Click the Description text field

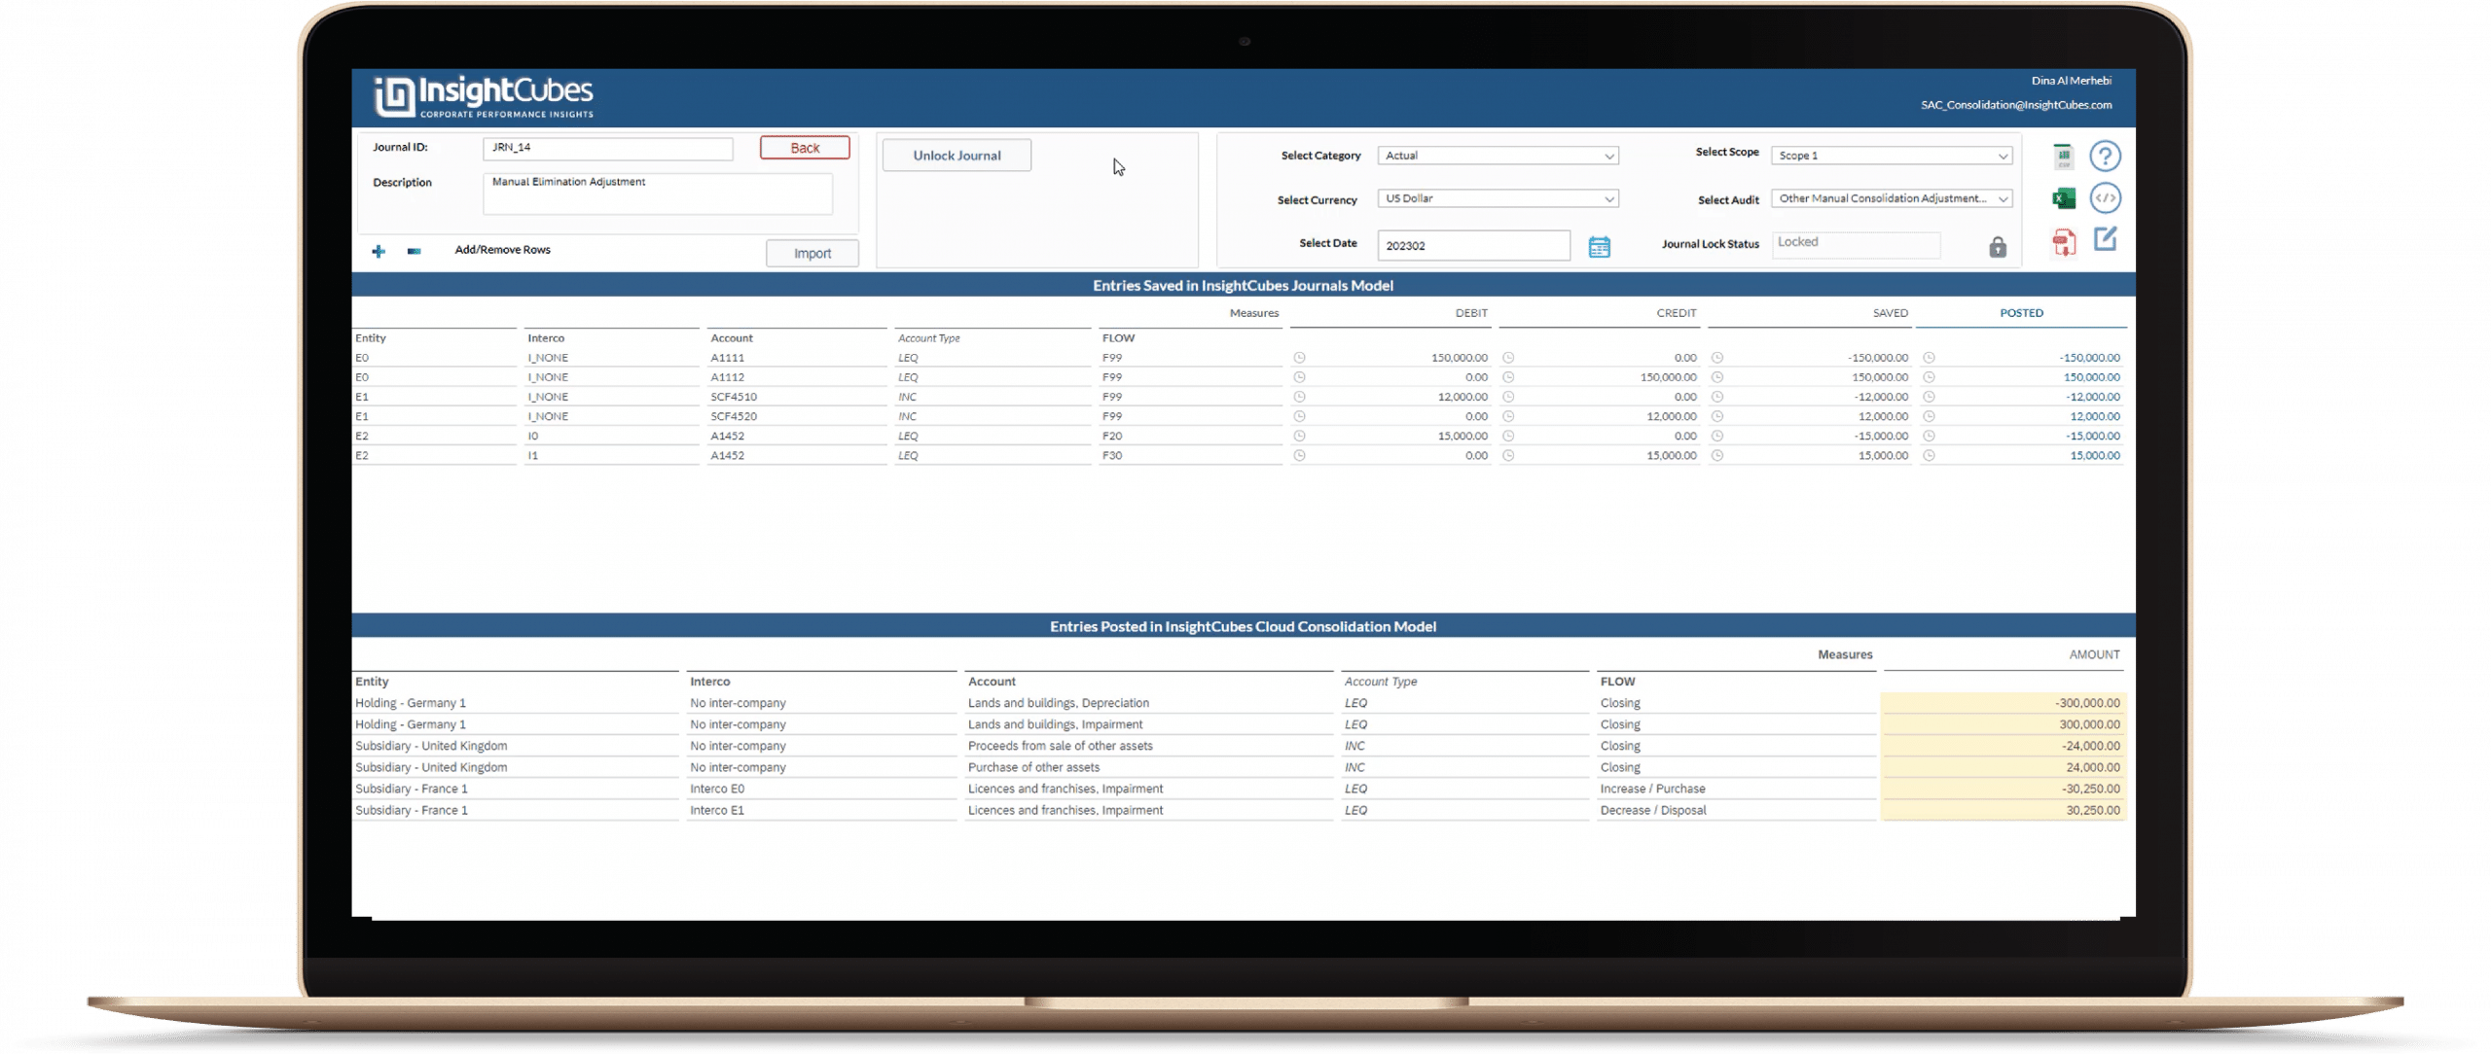pos(658,193)
